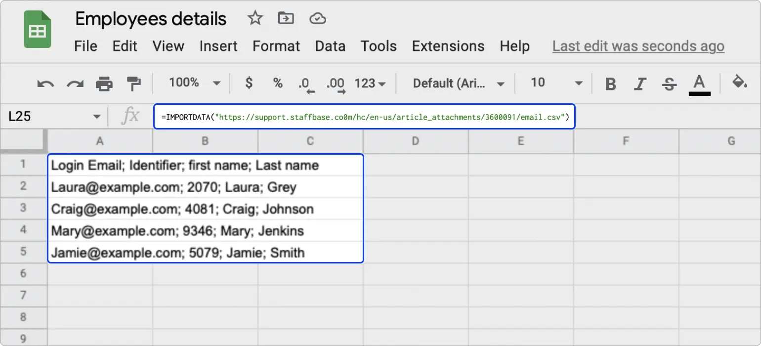Open the Edit menu
Viewport: 761px width, 346px height.
tap(125, 46)
